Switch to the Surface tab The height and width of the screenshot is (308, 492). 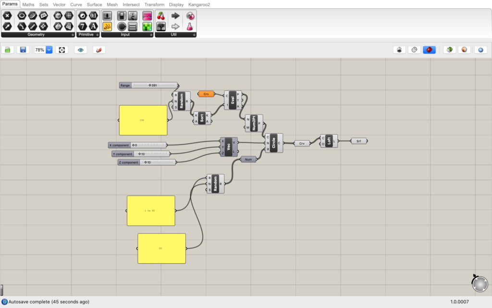[94, 5]
